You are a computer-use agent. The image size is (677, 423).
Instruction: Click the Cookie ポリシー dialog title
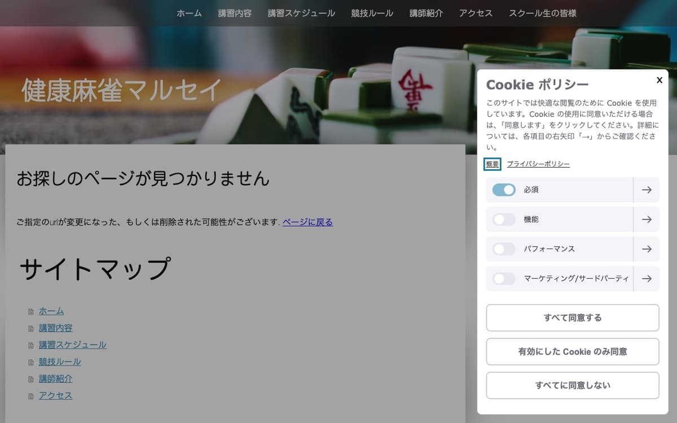pos(537,85)
